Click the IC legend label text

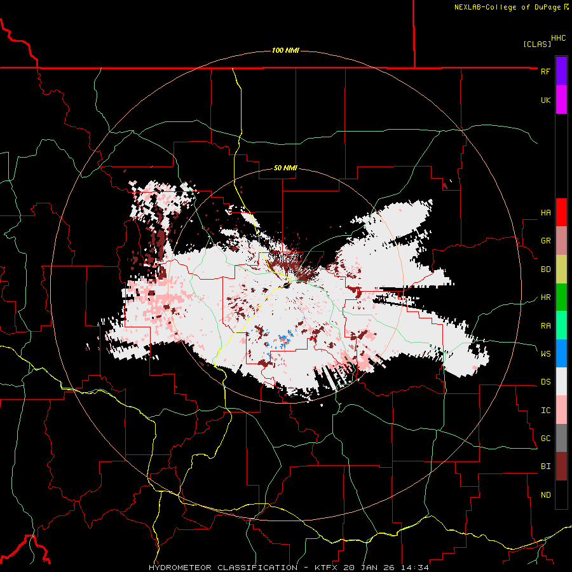pyautogui.click(x=545, y=411)
